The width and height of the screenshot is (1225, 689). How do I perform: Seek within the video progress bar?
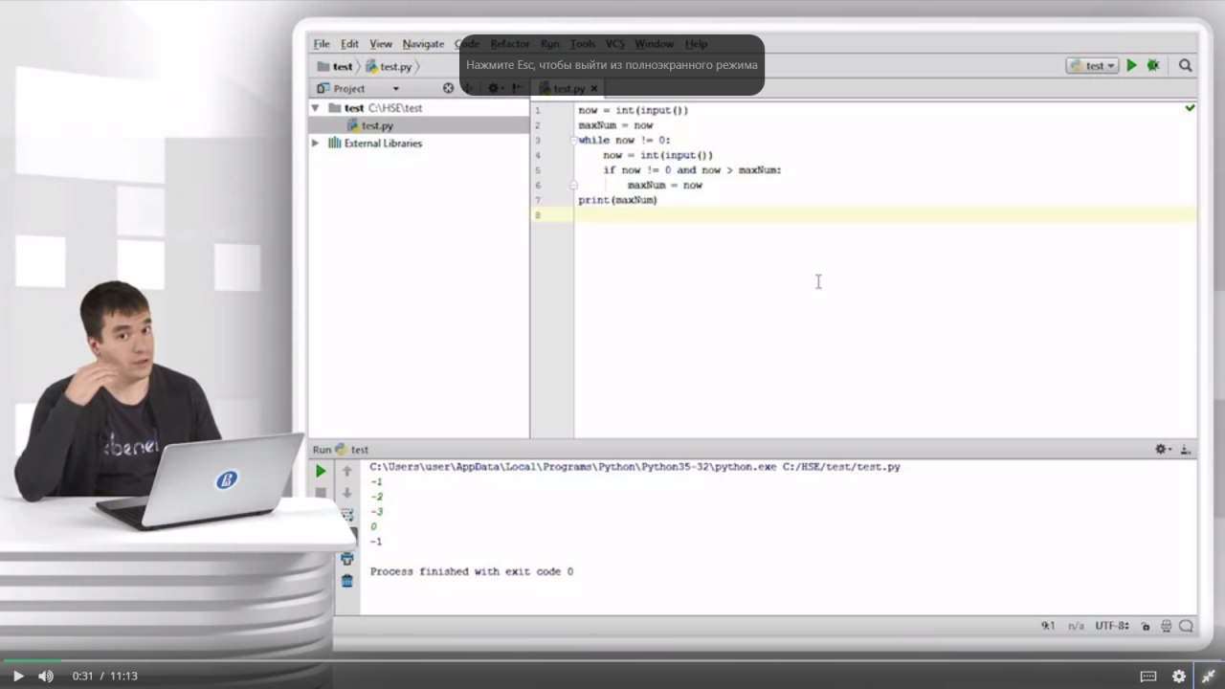[612, 660]
